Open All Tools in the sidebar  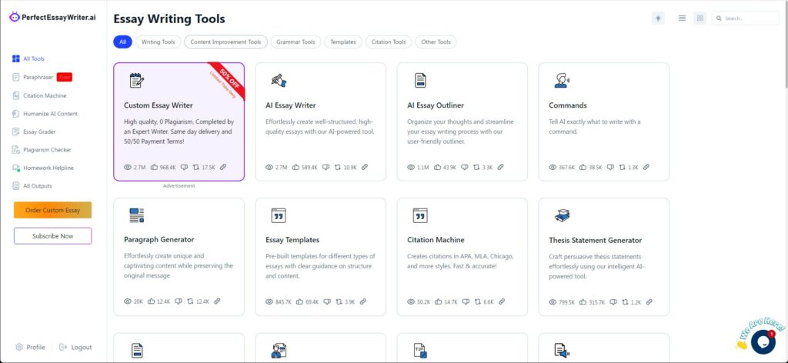click(x=28, y=58)
